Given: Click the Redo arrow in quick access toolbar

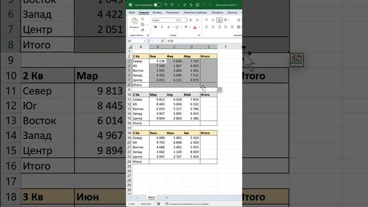Looking at the screenshot, I should (x=172, y=5).
